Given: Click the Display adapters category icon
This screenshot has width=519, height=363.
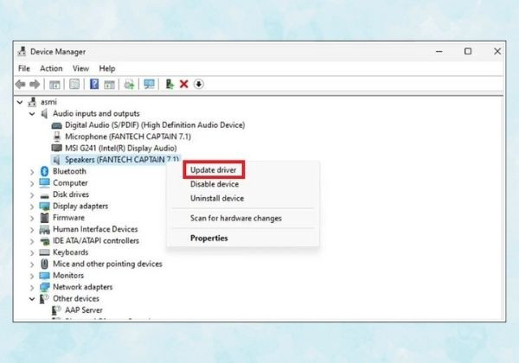Looking at the screenshot, I should [44, 207].
